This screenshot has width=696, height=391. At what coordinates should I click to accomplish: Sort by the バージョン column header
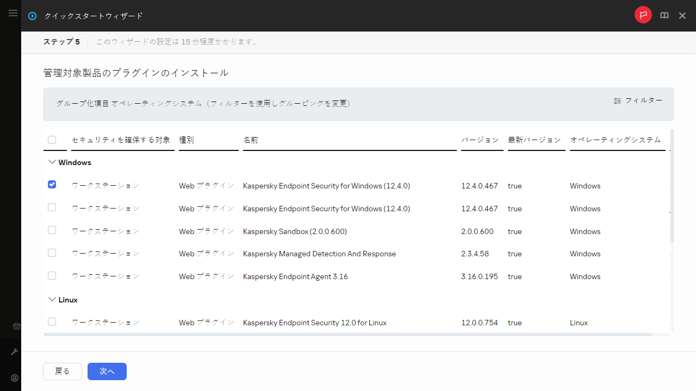pyautogui.click(x=480, y=140)
